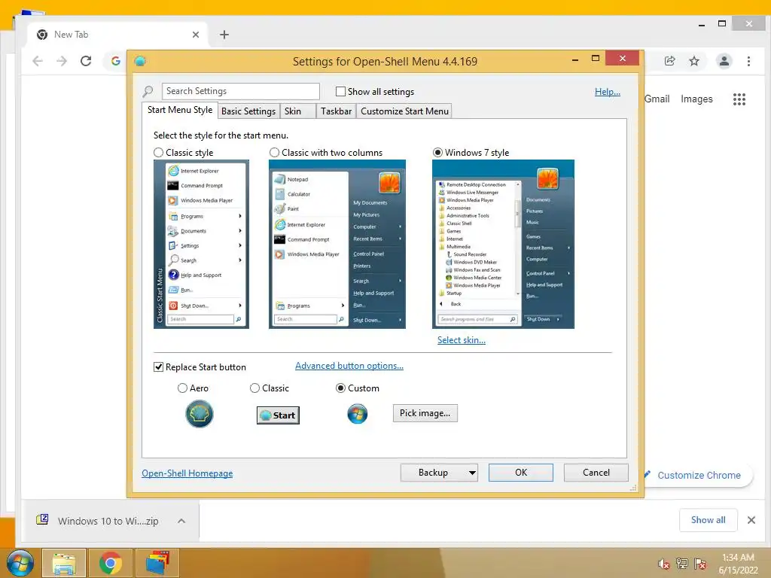Click the Pick image... button
This screenshot has height=578, width=771.
(x=425, y=413)
